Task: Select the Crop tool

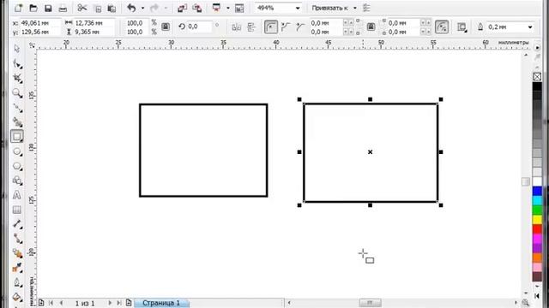Action: click(17, 78)
